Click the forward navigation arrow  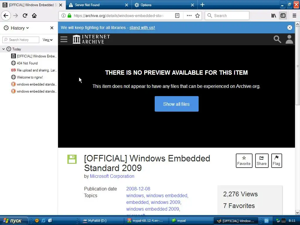[16, 16]
